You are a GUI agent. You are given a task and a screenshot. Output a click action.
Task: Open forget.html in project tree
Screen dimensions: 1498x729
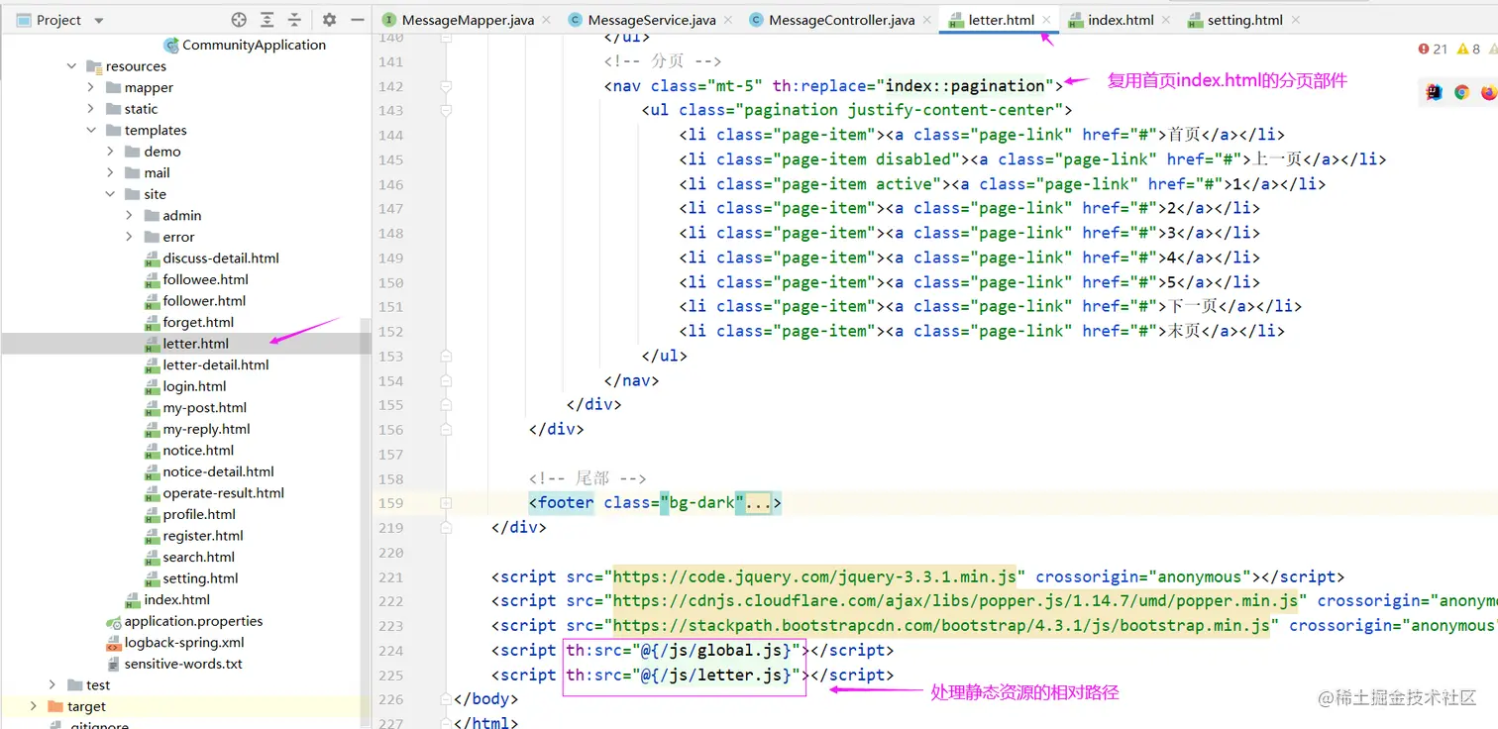198,322
